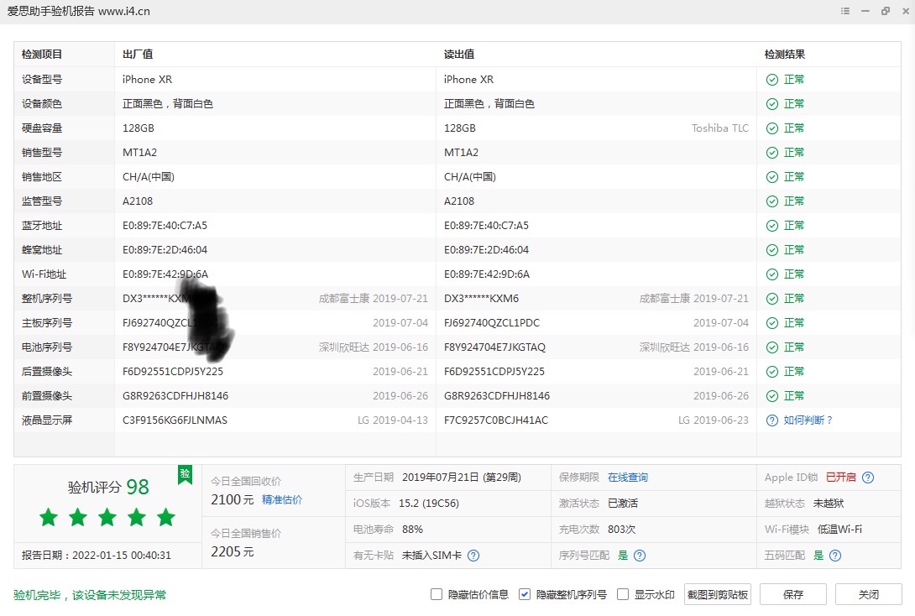Viewport: 915px width, 616px height.
Task: Close the window with title bar X
Action: 906,11
